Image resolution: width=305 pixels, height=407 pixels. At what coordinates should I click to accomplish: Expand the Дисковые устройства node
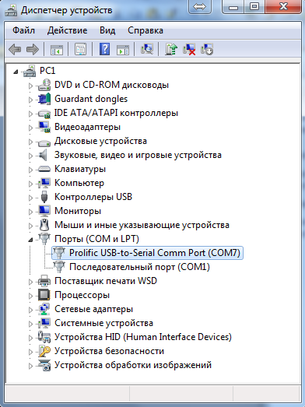30,142
